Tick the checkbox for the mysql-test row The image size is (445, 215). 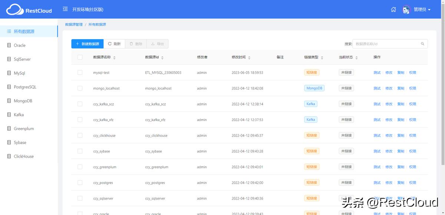80,73
